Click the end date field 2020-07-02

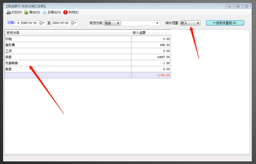tap(61, 23)
